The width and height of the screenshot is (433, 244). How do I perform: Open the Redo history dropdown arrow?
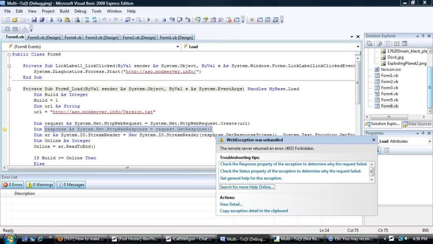pos(121,20)
